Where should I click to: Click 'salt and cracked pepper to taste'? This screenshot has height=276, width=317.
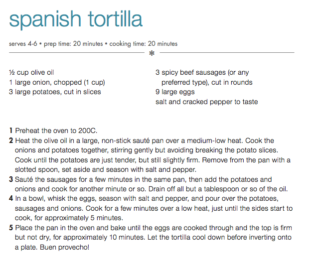pos(207,102)
